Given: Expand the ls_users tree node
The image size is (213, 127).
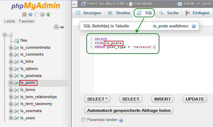Looking at the screenshot, I should click(11, 118).
